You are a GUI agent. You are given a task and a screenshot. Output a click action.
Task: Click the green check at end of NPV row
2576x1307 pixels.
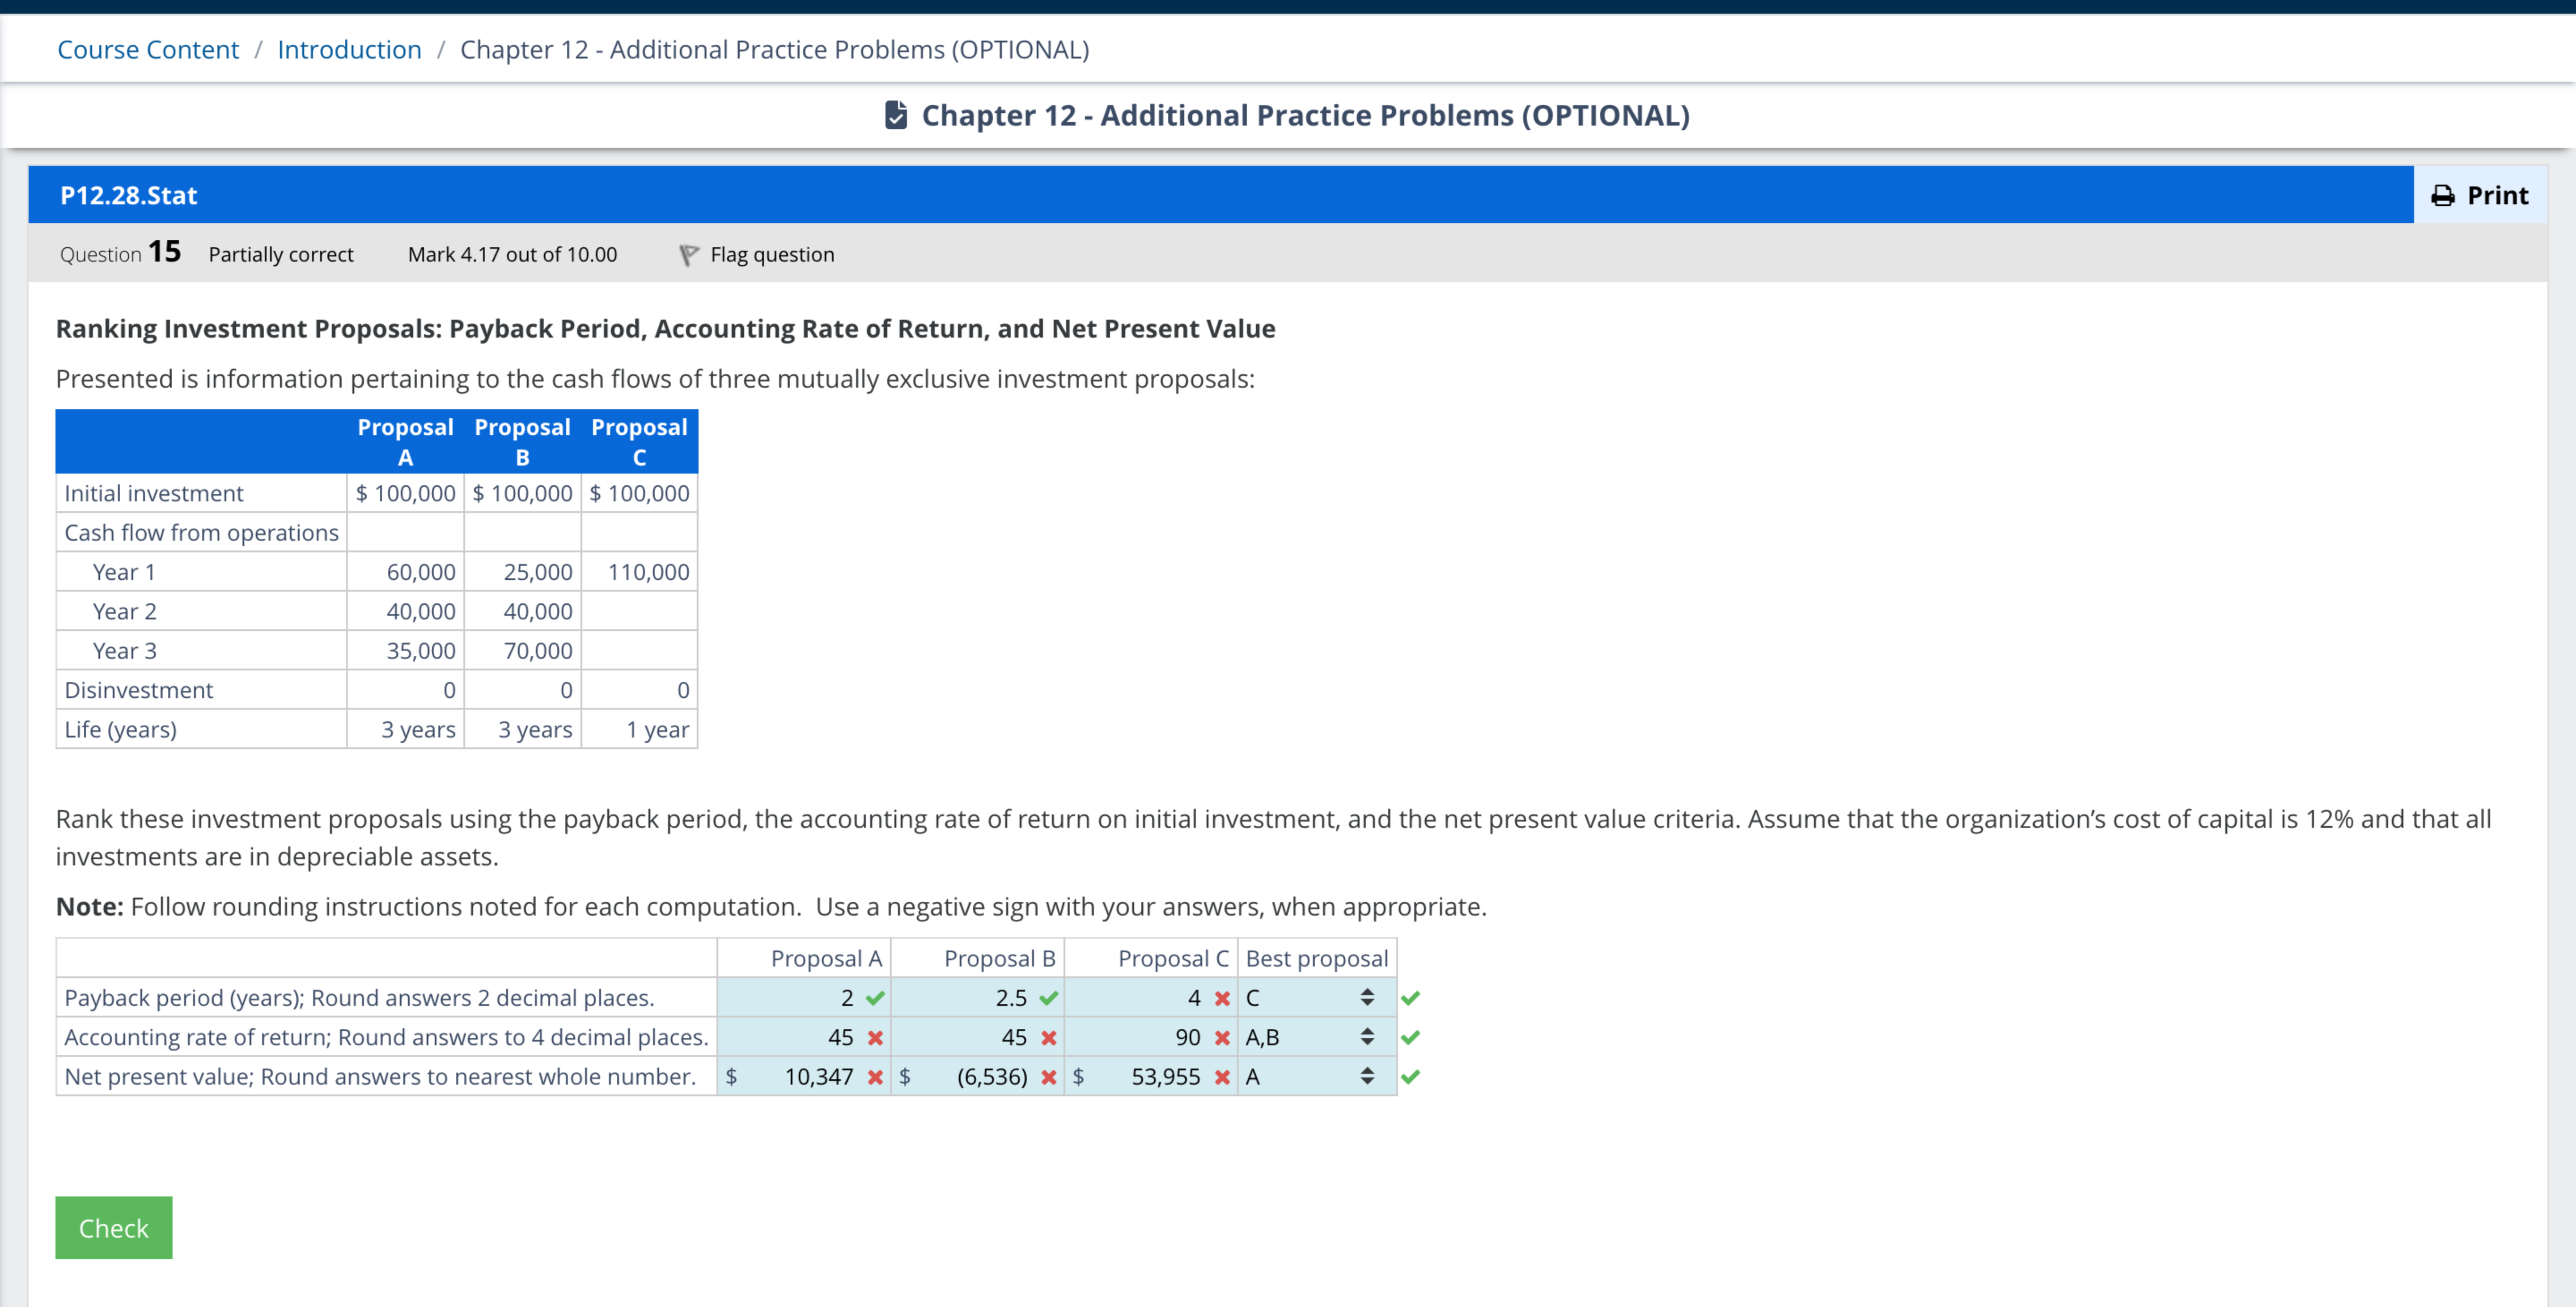(1413, 1077)
